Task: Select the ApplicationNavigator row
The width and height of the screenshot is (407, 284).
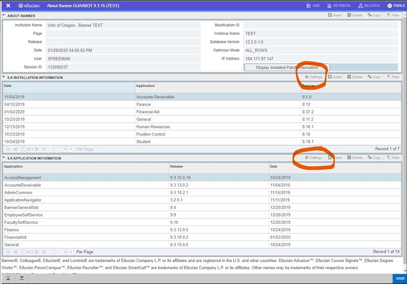Action: (x=202, y=200)
